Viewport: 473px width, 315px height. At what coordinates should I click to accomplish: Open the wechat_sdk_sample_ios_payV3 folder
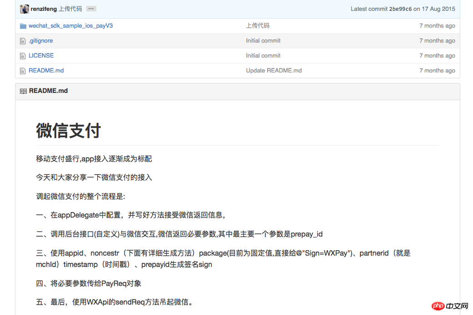70,26
